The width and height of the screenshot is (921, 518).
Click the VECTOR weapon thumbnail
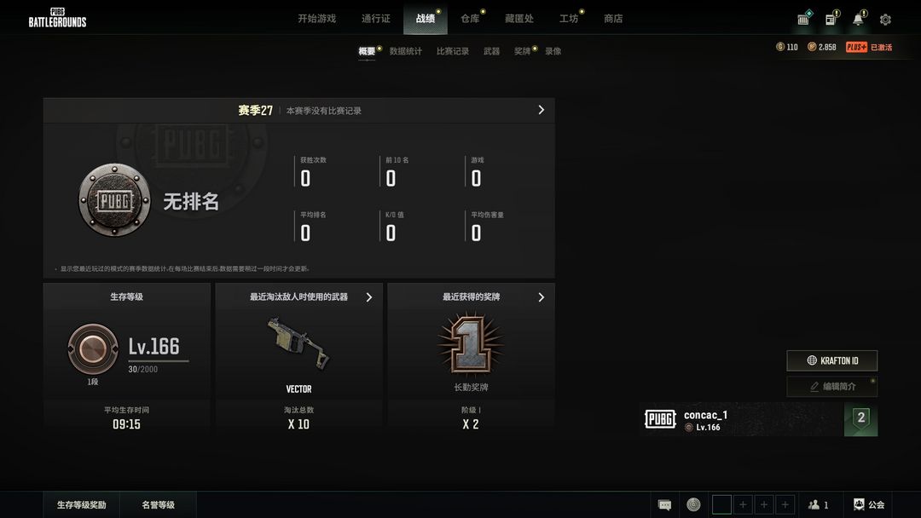[298, 344]
